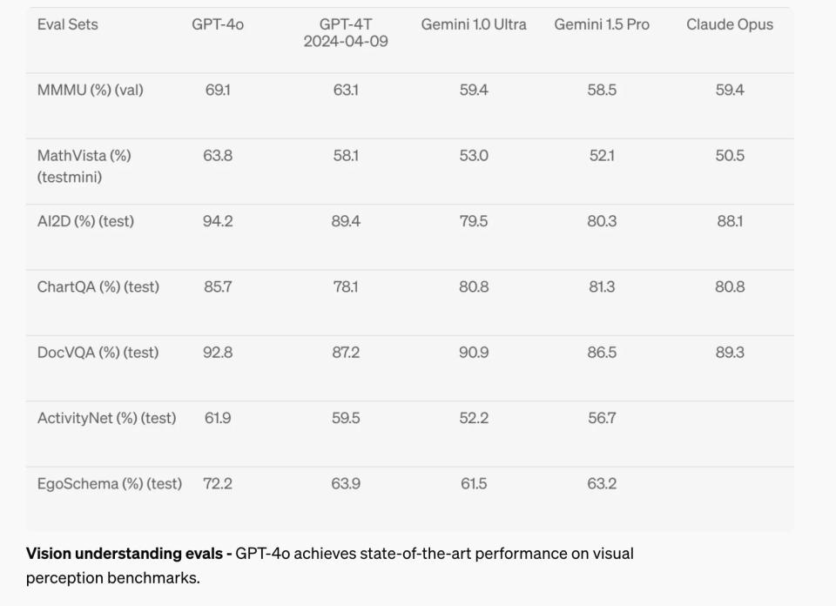Image resolution: width=836 pixels, height=606 pixels.
Task: Click Gemini 1.5 Pro ChartQA score 81.3
Action: pos(602,286)
